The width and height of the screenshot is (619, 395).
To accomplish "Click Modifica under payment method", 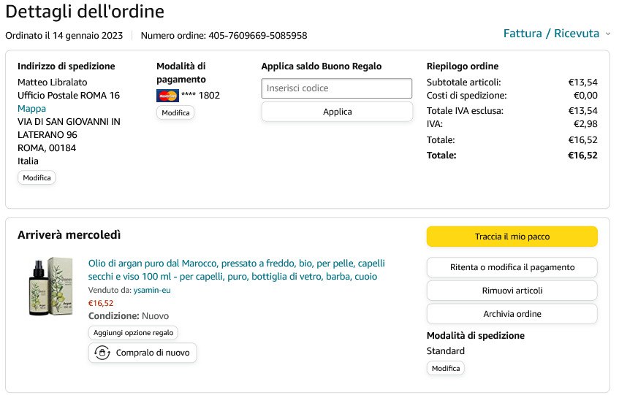I will pyautogui.click(x=175, y=113).
